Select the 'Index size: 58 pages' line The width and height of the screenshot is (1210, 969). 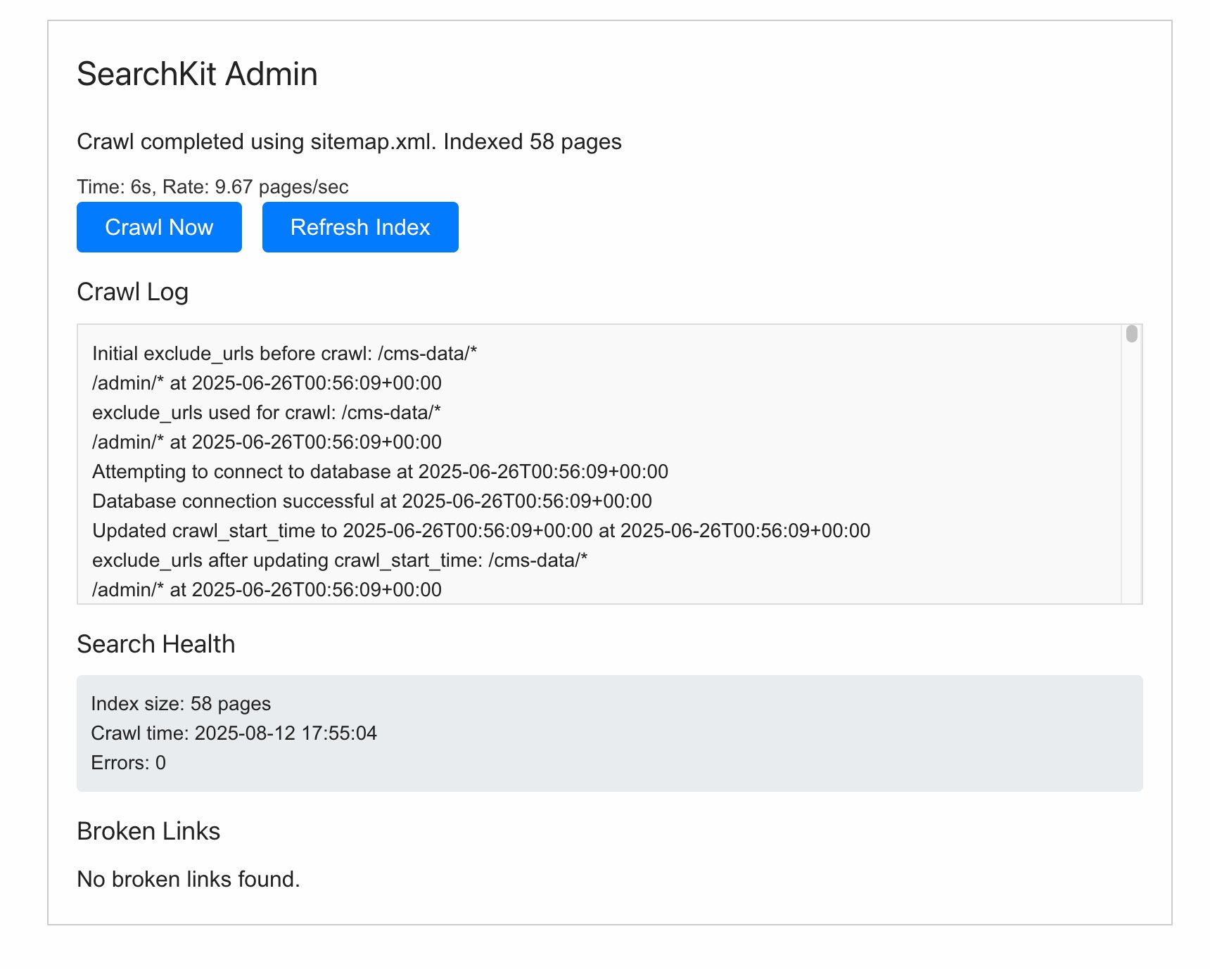(x=181, y=703)
